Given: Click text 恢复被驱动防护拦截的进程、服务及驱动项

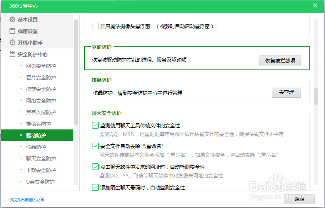Looking at the screenshot, I should [x=139, y=60].
